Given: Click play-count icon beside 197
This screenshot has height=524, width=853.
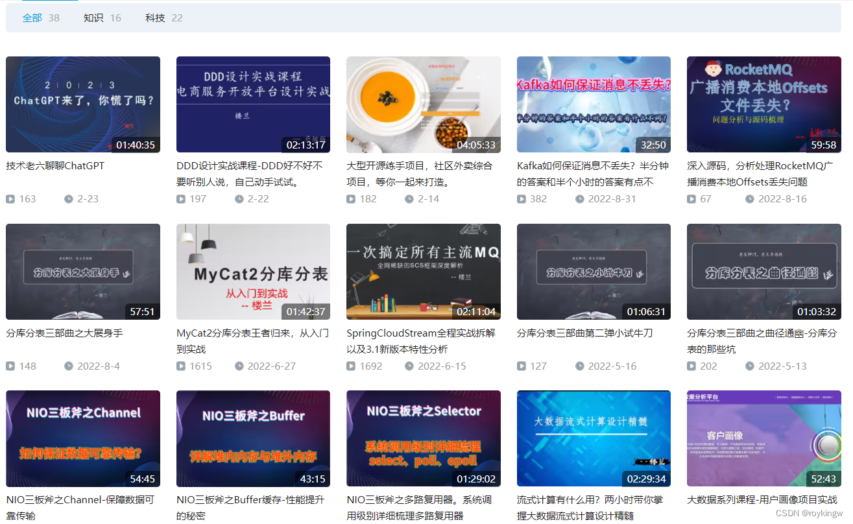Looking at the screenshot, I should [181, 199].
